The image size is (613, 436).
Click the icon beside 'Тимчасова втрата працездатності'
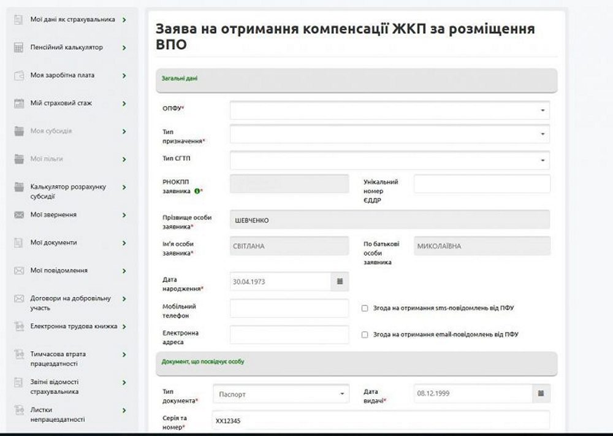[18, 354]
